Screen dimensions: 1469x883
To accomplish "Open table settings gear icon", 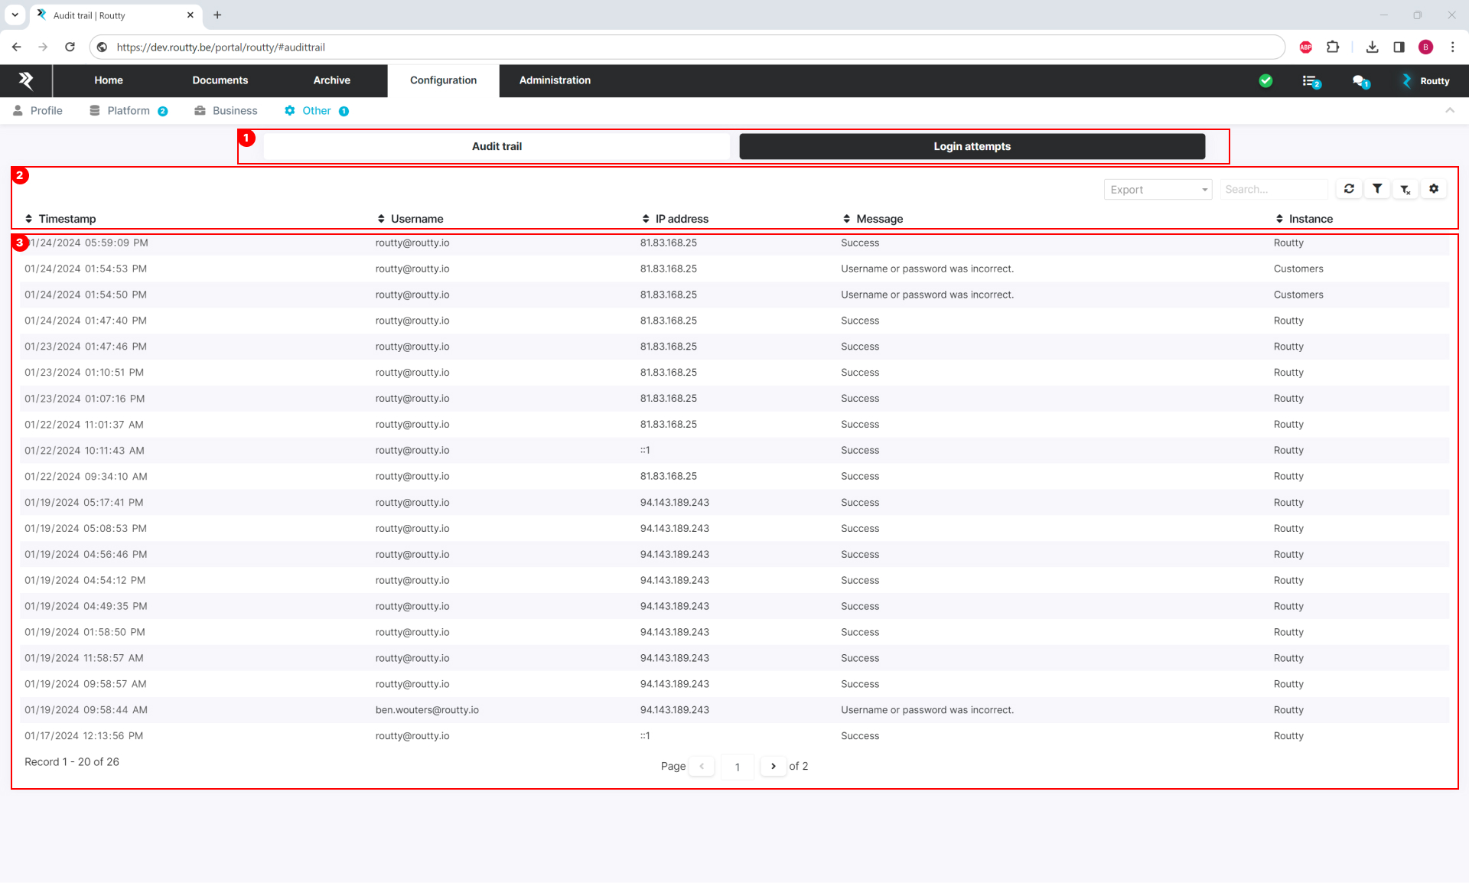I will pos(1434,189).
